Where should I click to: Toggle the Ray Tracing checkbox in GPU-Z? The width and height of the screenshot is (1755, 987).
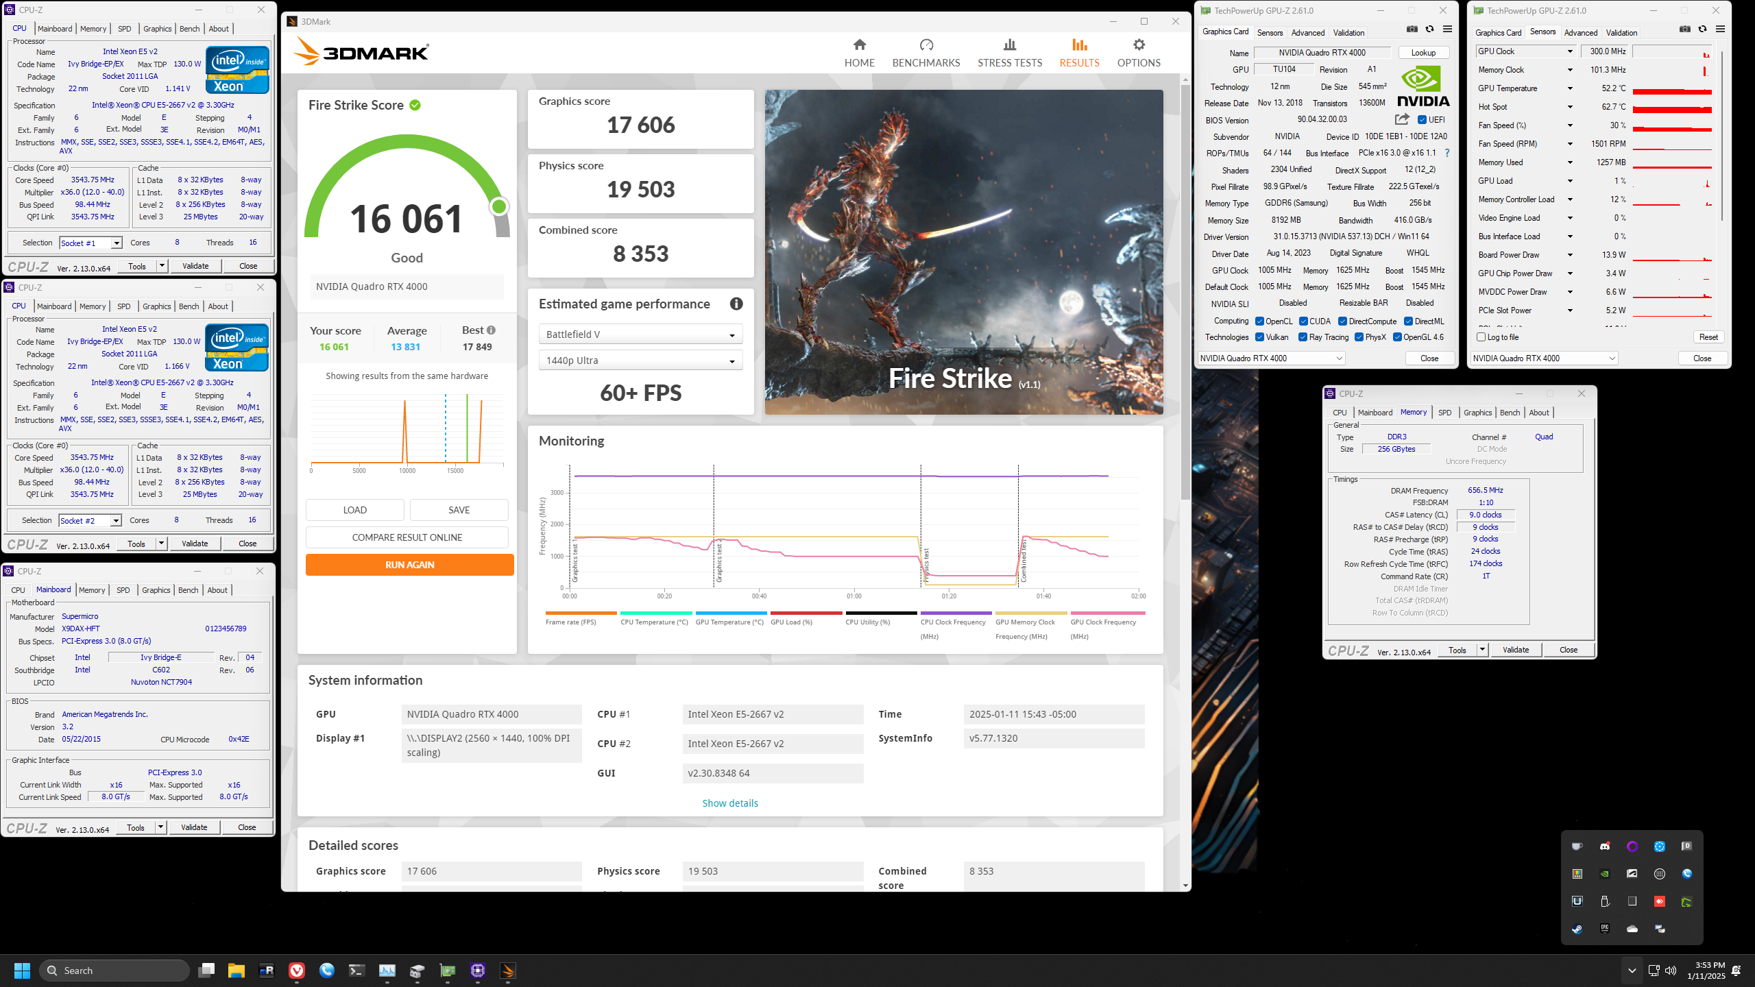point(1303,337)
